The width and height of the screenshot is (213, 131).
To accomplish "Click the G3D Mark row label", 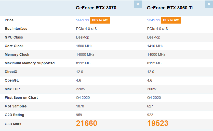I will (13, 124).
